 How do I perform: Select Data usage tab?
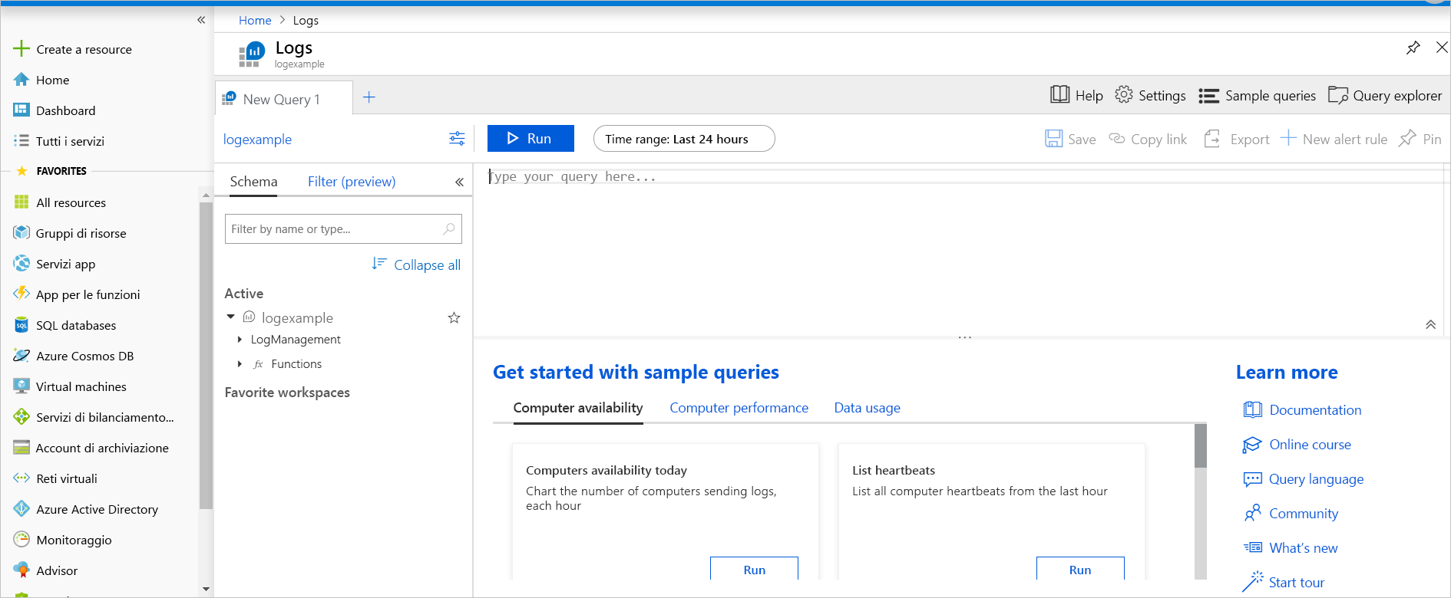click(x=867, y=408)
